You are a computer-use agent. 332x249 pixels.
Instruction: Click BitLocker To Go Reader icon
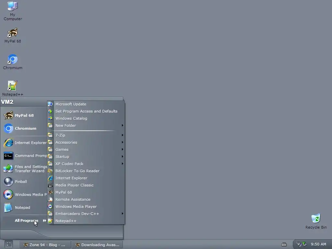point(50,171)
